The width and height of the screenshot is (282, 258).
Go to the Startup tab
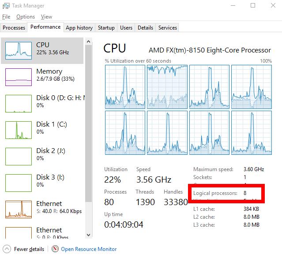pos(106,28)
